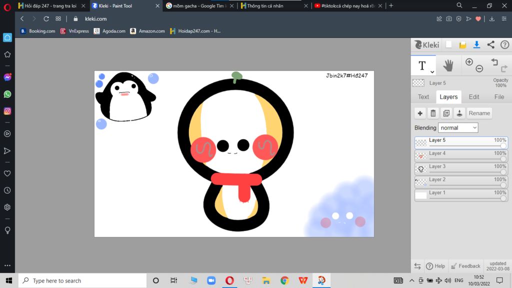Add a new layer with plus button
The image size is (512, 288).
coord(420,113)
